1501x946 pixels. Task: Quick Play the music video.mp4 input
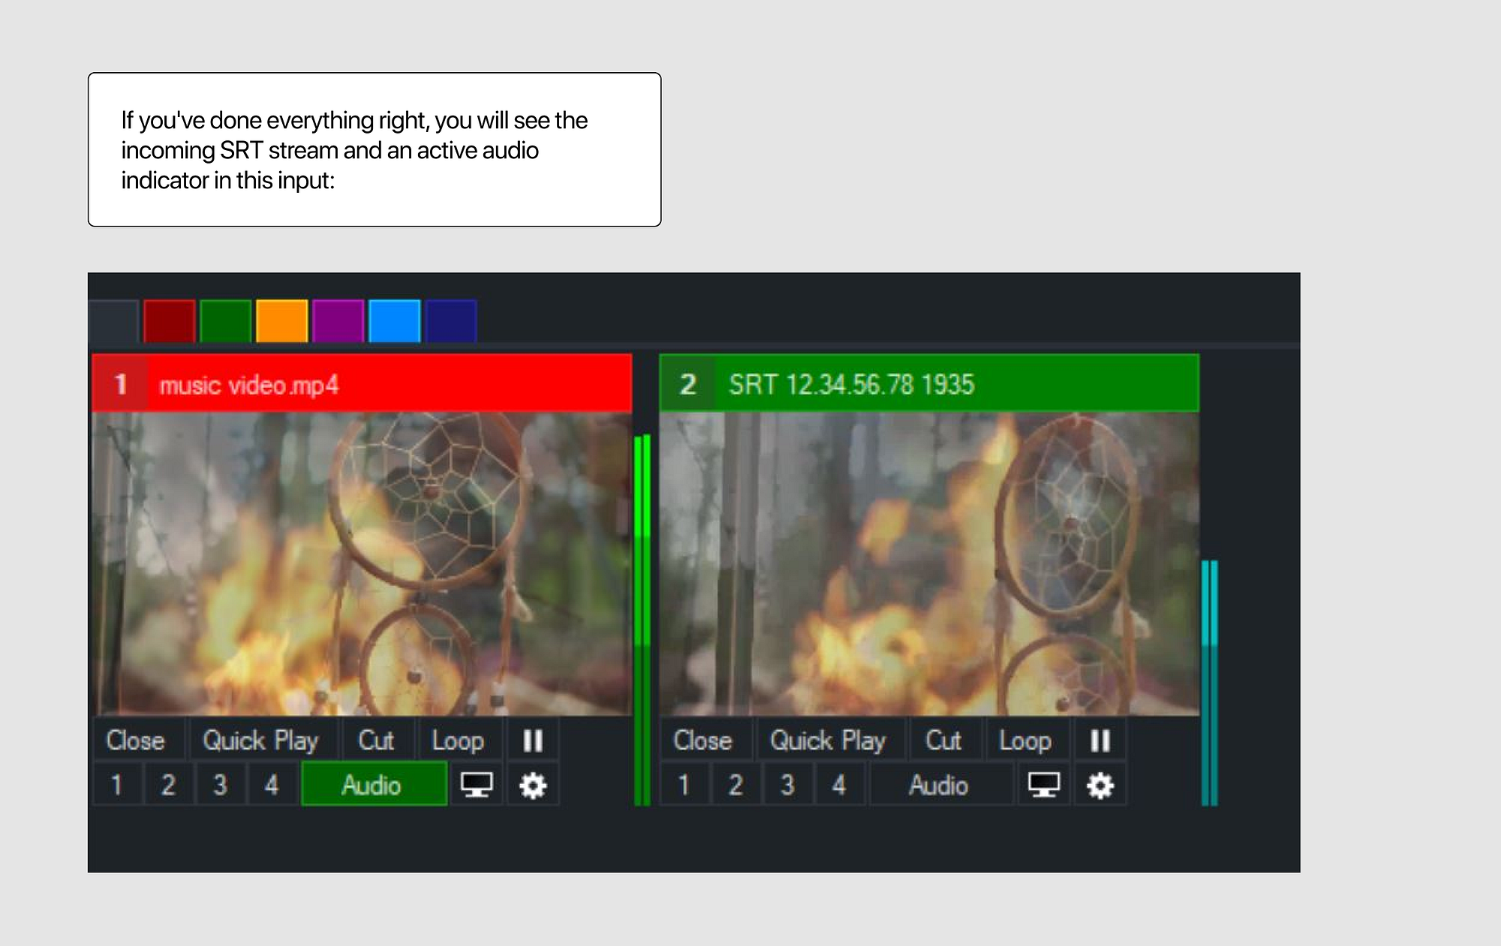262,740
